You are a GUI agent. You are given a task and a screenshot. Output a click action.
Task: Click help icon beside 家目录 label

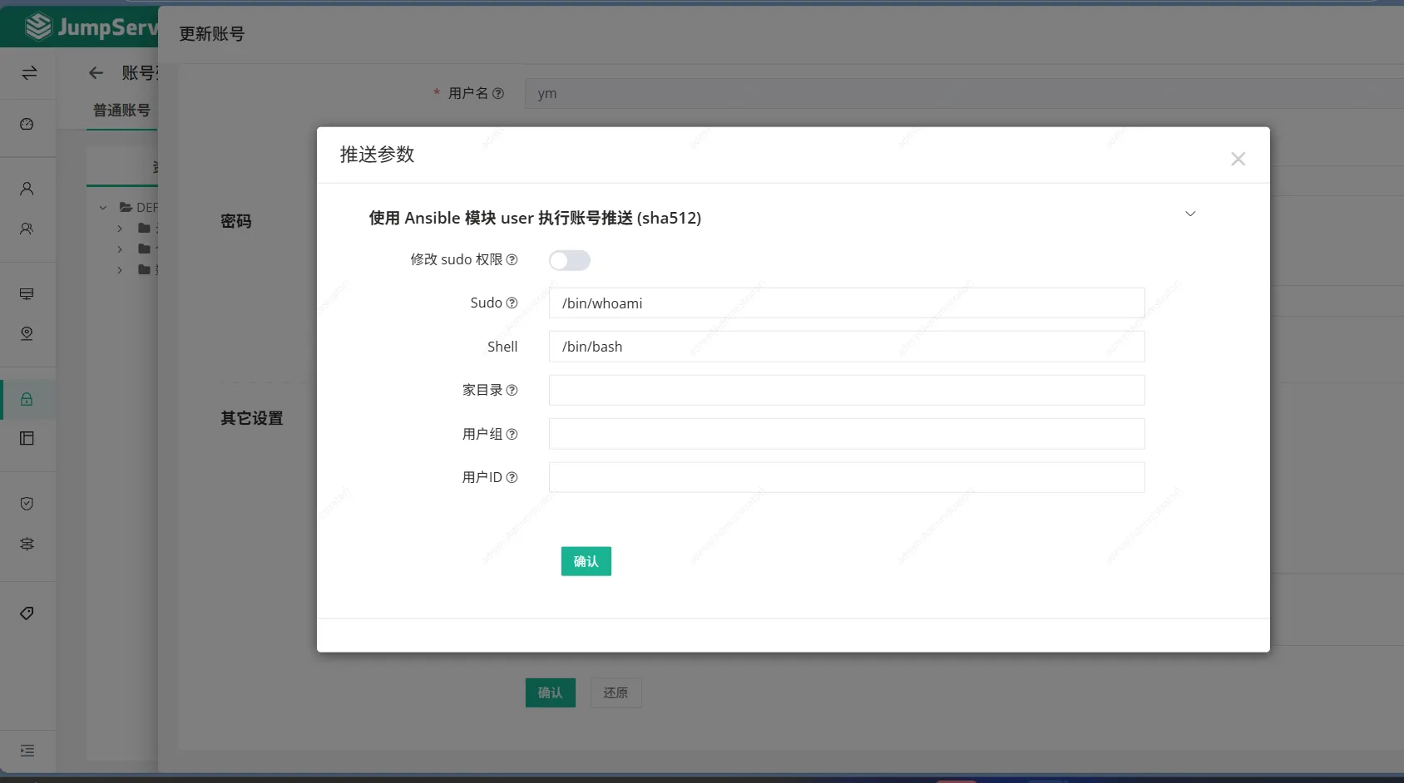pos(512,390)
